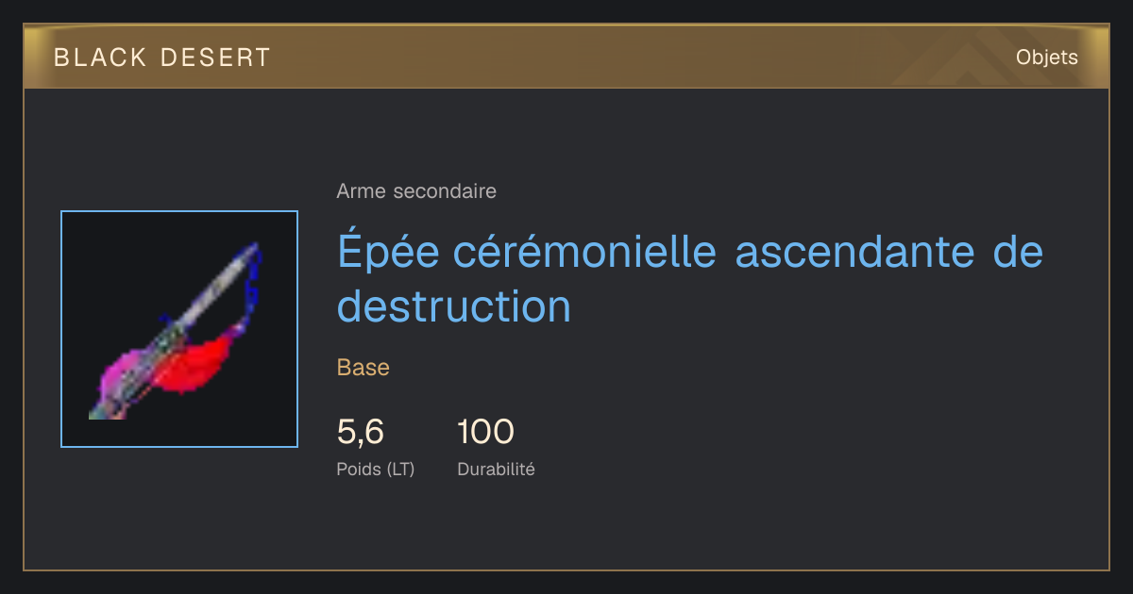Click the Poids (LT) label
This screenshot has width=1133, height=594.
click(x=376, y=469)
